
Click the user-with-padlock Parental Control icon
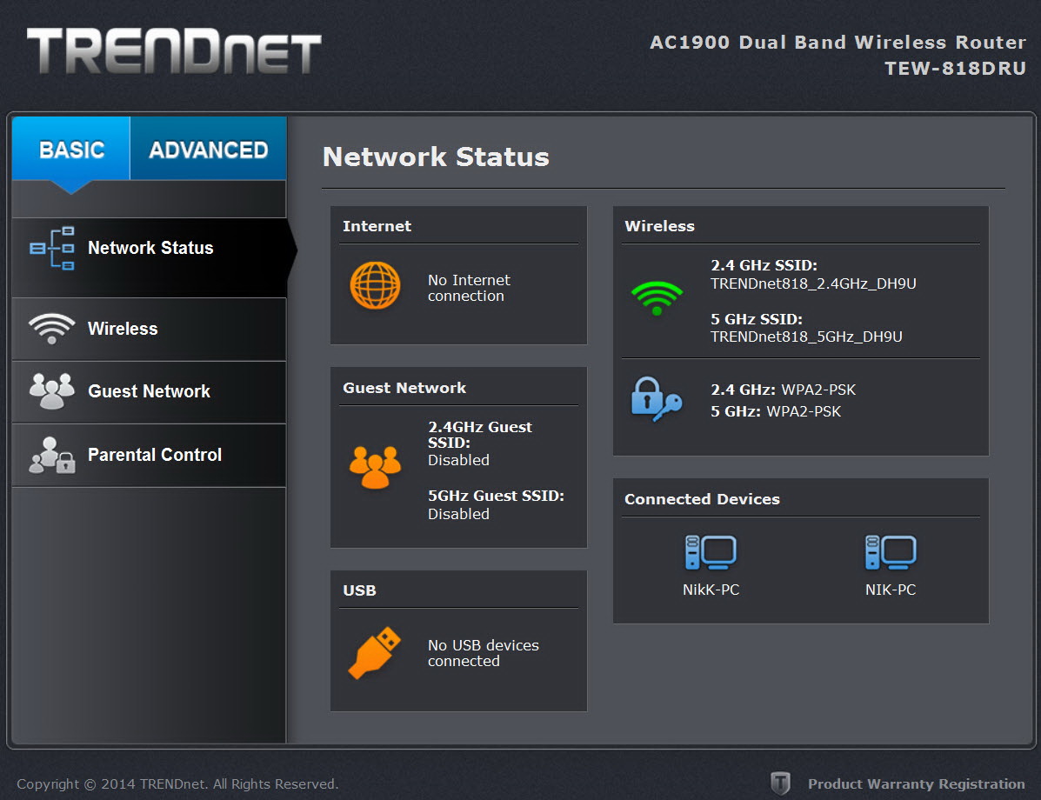tap(52, 456)
